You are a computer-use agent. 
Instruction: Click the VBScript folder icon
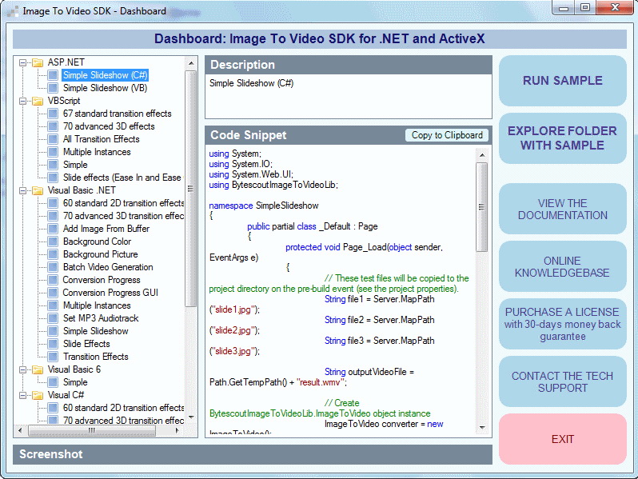pyautogui.click(x=37, y=101)
